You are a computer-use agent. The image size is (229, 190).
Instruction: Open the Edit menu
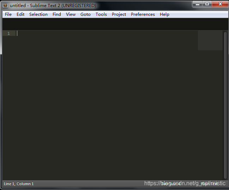point(20,14)
